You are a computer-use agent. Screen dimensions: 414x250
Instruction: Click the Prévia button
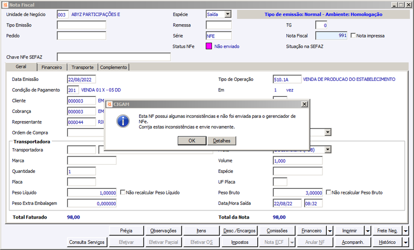click(x=126, y=231)
